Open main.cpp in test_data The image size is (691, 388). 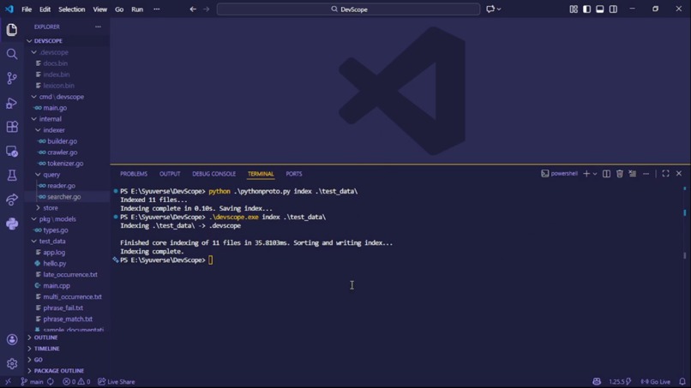coord(67,285)
